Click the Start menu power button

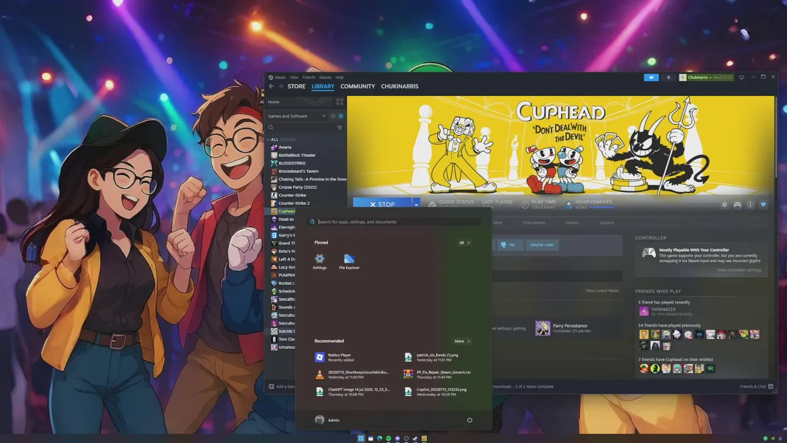coord(469,420)
